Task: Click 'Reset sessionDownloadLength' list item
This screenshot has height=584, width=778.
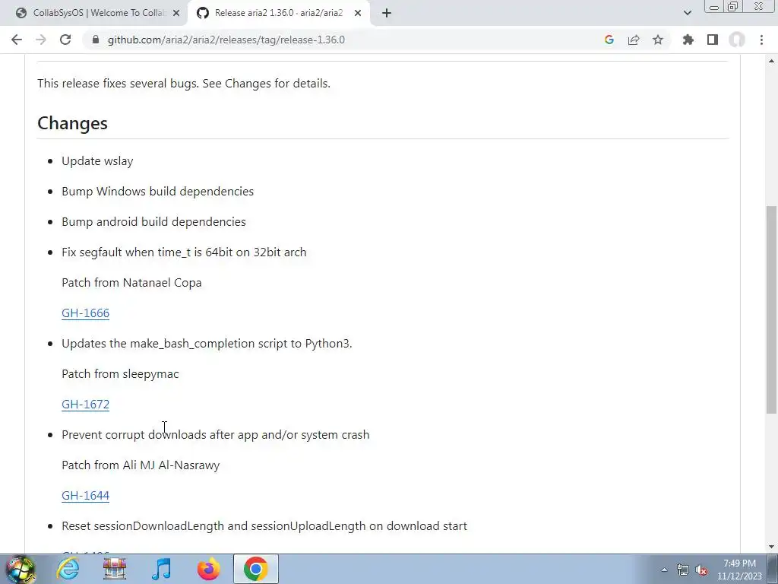Action: [264, 526]
